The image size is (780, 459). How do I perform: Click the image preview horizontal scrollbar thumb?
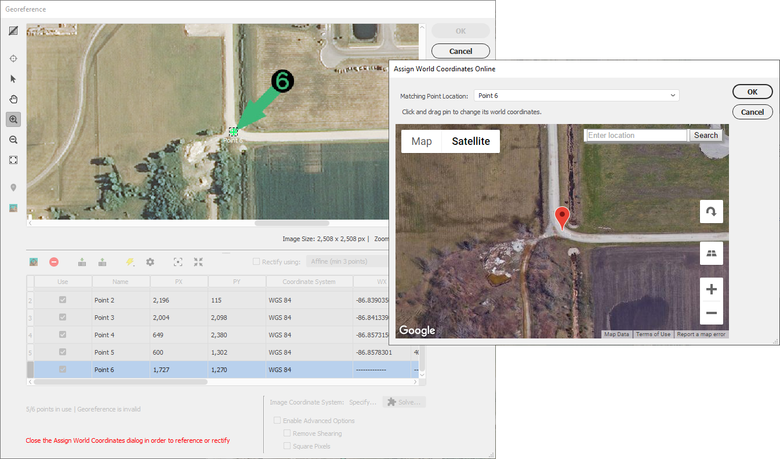coord(292,223)
